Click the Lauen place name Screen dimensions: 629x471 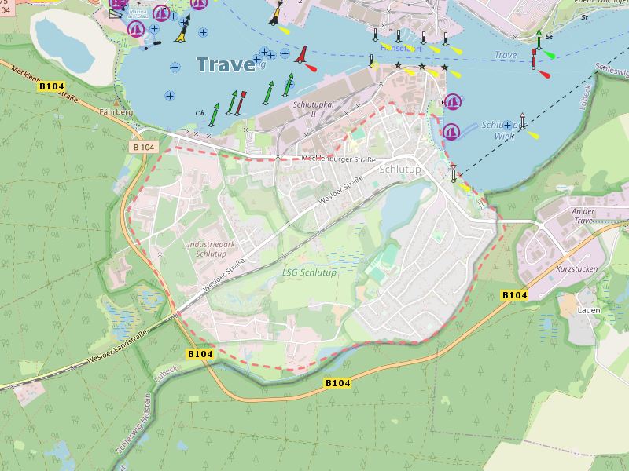click(x=588, y=310)
